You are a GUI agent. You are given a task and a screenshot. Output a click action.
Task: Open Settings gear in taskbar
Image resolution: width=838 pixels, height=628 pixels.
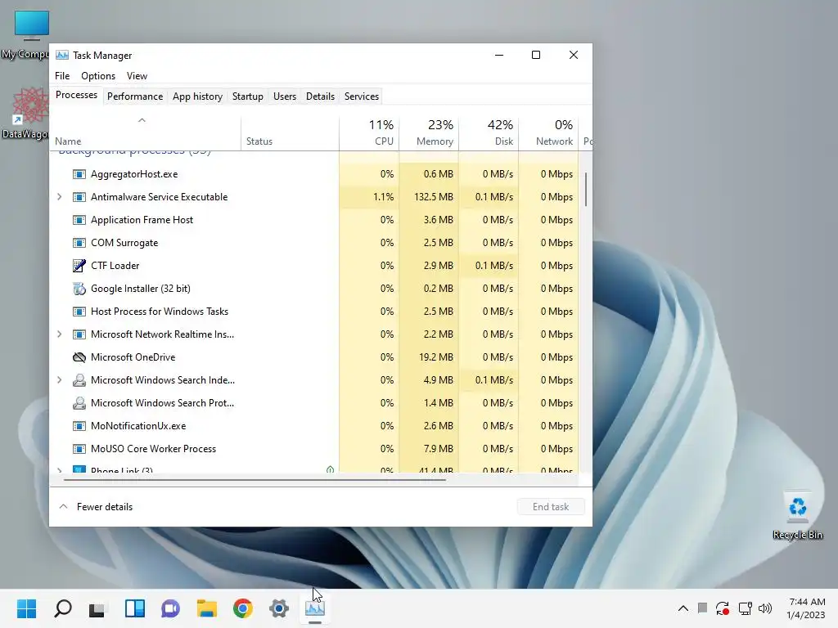(x=279, y=608)
